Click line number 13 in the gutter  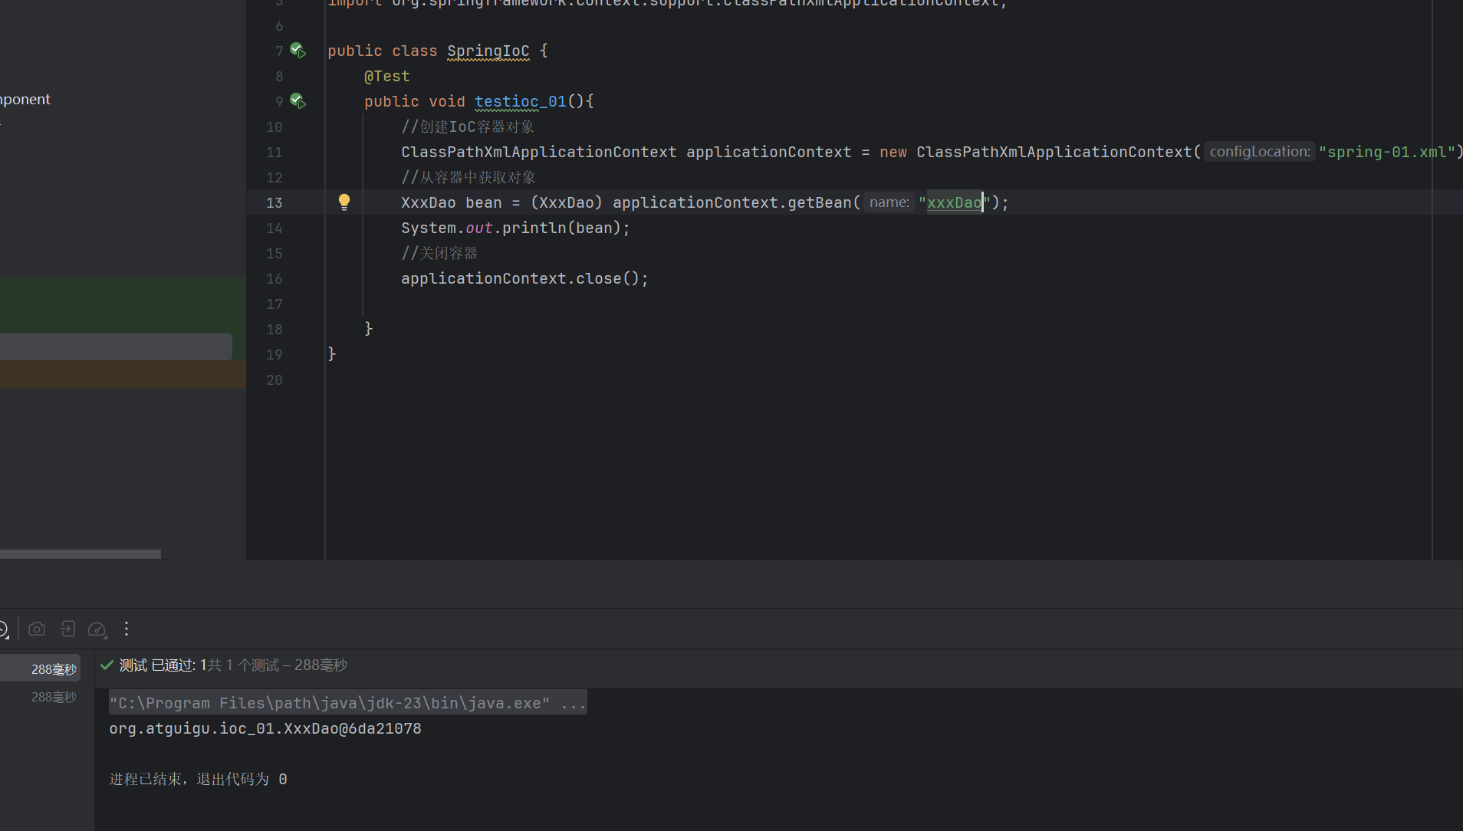point(274,203)
